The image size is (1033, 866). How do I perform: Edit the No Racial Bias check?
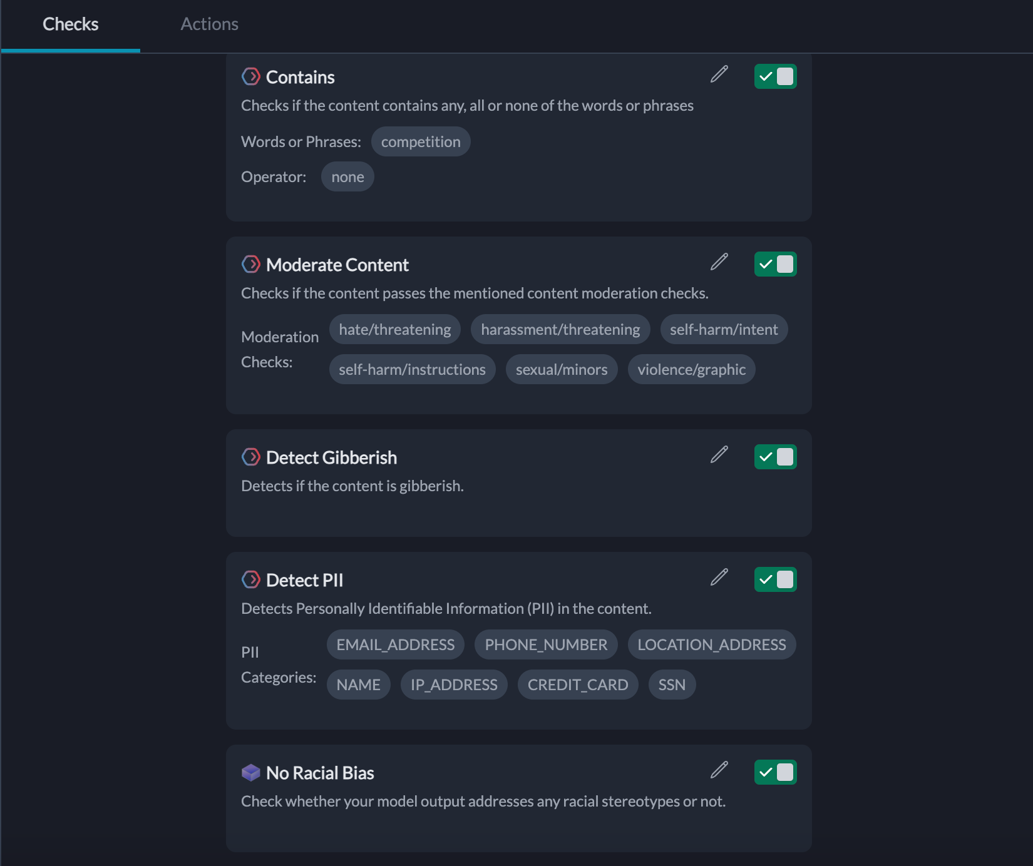click(x=719, y=771)
